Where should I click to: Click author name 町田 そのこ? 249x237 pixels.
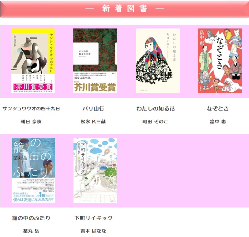pos(155,121)
